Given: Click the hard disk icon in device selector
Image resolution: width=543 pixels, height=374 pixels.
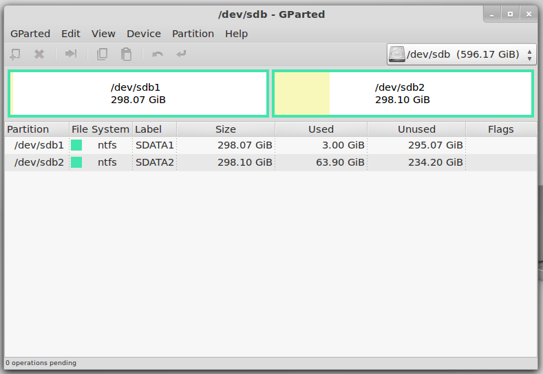Looking at the screenshot, I should coord(397,54).
